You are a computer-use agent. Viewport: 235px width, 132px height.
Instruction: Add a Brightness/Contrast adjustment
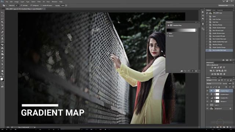pos(212,67)
